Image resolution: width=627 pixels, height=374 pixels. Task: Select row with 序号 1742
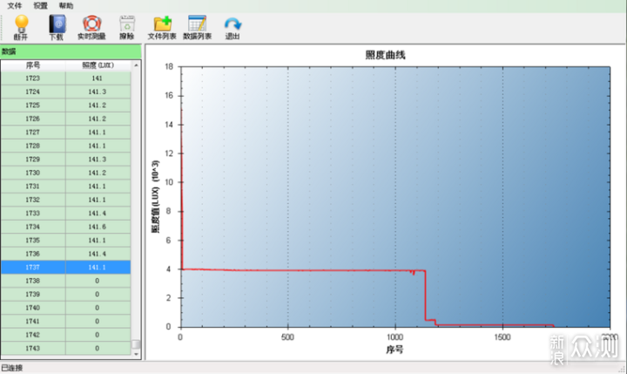65,335
